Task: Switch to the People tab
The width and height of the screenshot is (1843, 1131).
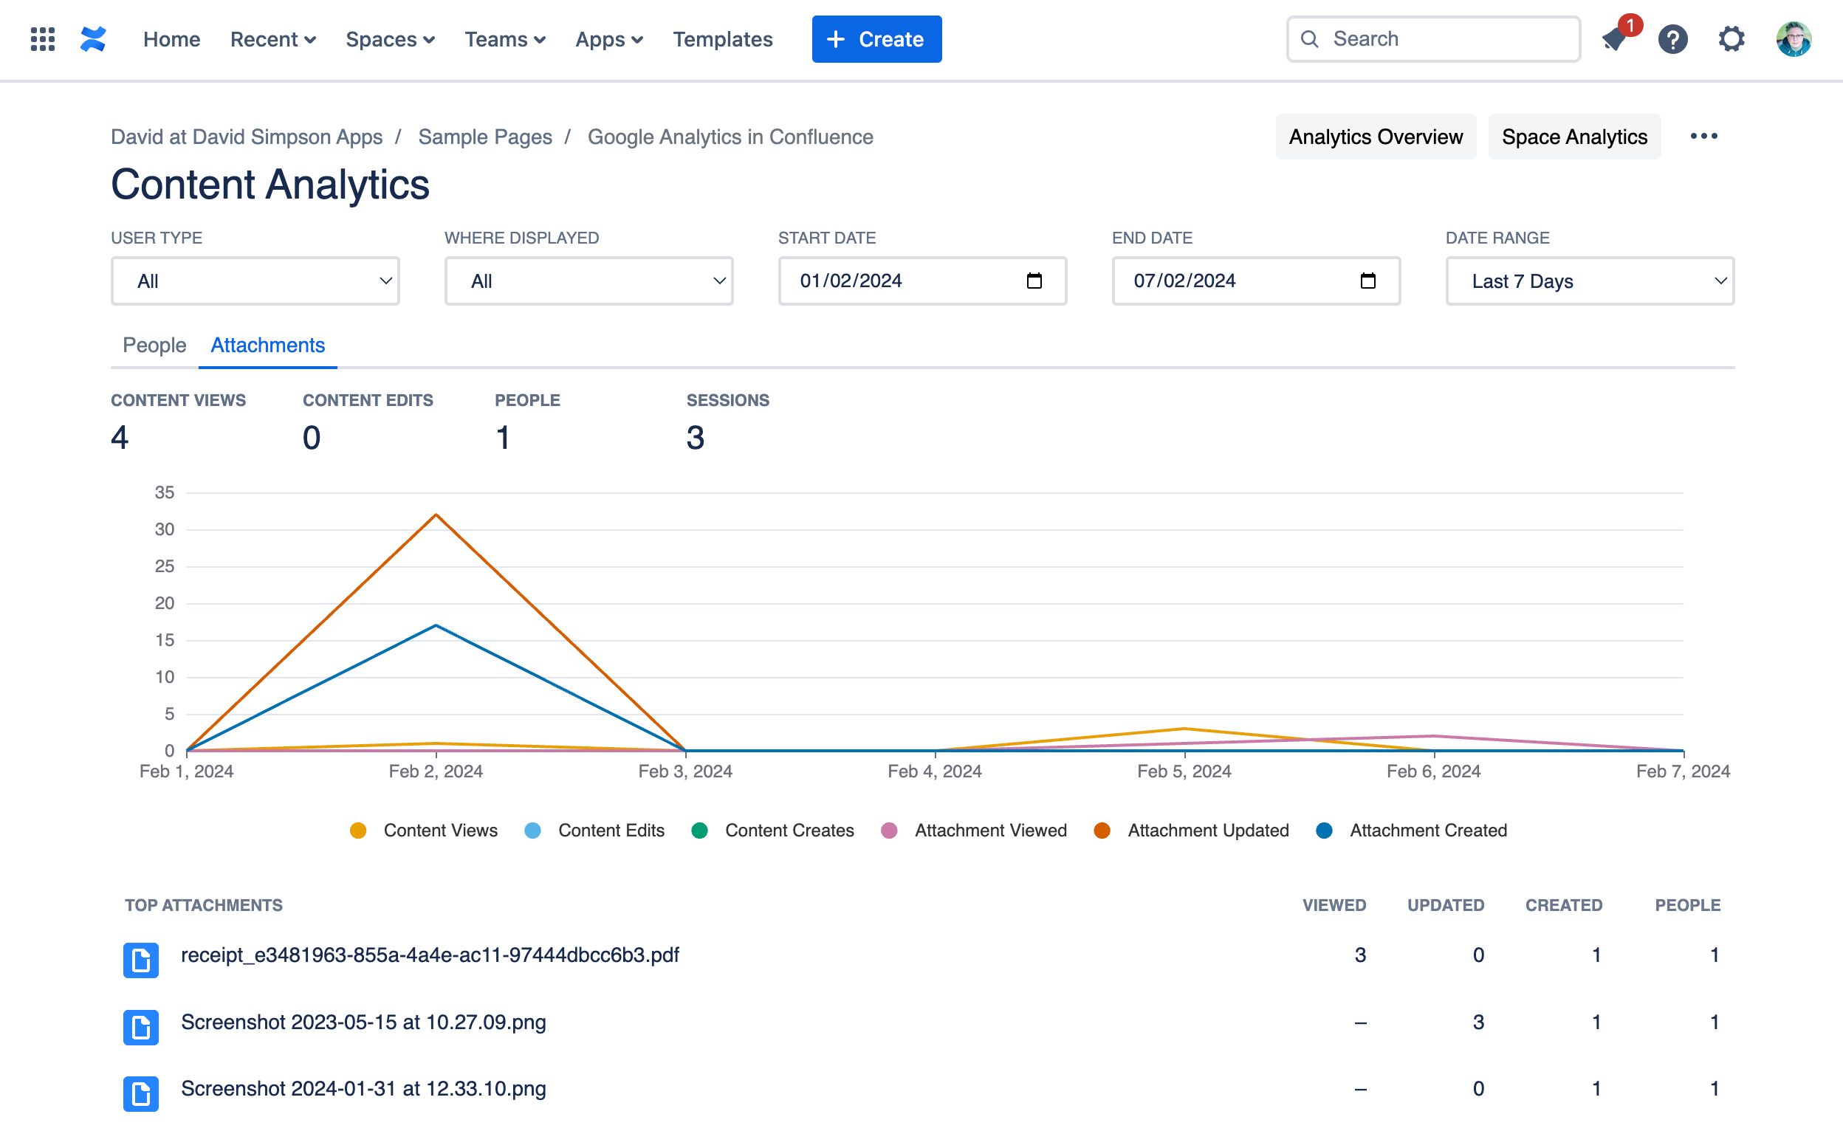Action: click(x=154, y=346)
